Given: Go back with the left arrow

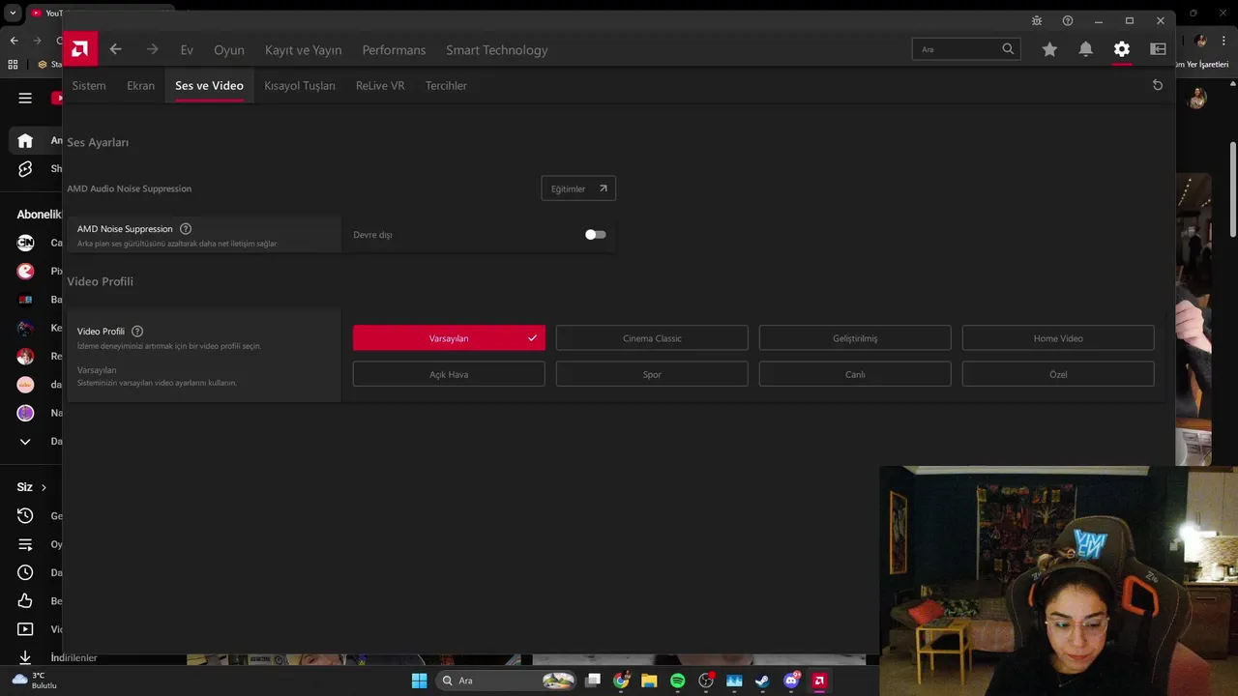Looking at the screenshot, I should coord(115,49).
